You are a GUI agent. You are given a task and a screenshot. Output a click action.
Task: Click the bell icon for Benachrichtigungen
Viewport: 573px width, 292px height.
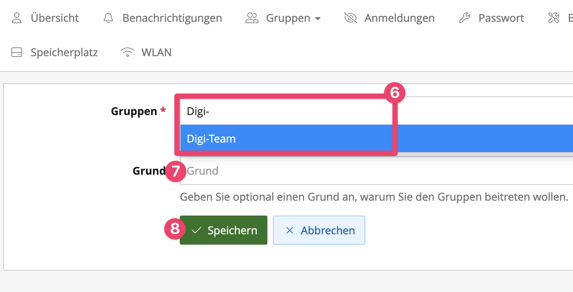[x=108, y=18]
